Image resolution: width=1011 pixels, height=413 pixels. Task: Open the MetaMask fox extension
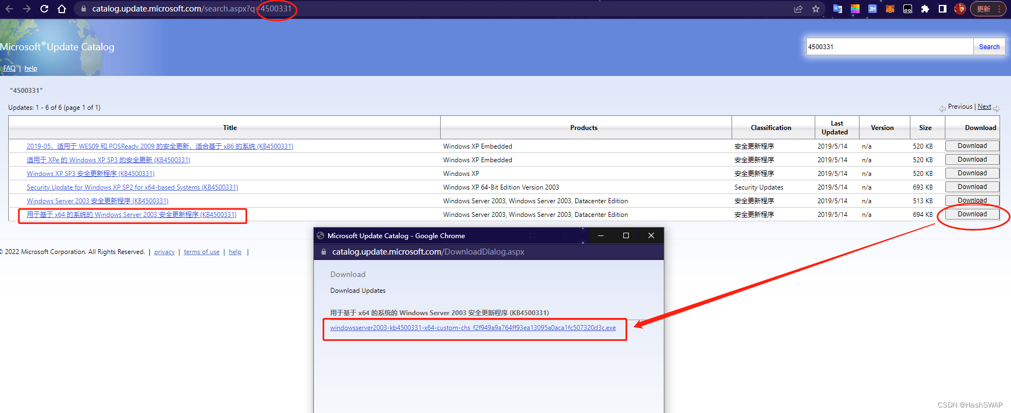[890, 9]
